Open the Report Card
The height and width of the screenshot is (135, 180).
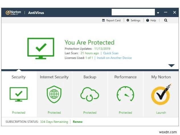pos(111,21)
